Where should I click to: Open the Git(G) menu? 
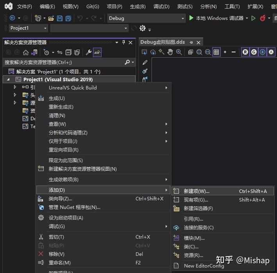(93, 7)
